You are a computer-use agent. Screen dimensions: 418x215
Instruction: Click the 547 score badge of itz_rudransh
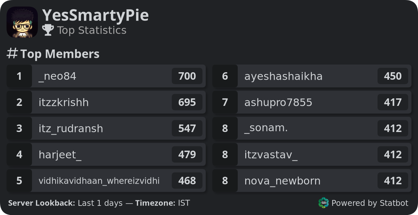187,128
